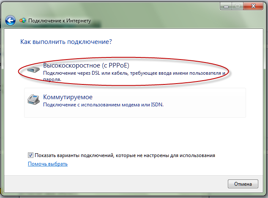Click the disabled maximize button in the title bar
268x198 pixels.
238,6
